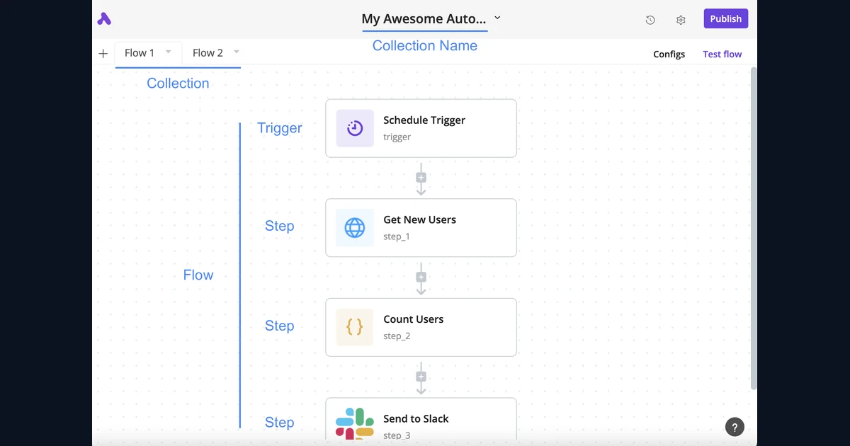The width and height of the screenshot is (850, 446).
Task: Click the Schedule Trigger clock icon
Action: [x=355, y=128]
